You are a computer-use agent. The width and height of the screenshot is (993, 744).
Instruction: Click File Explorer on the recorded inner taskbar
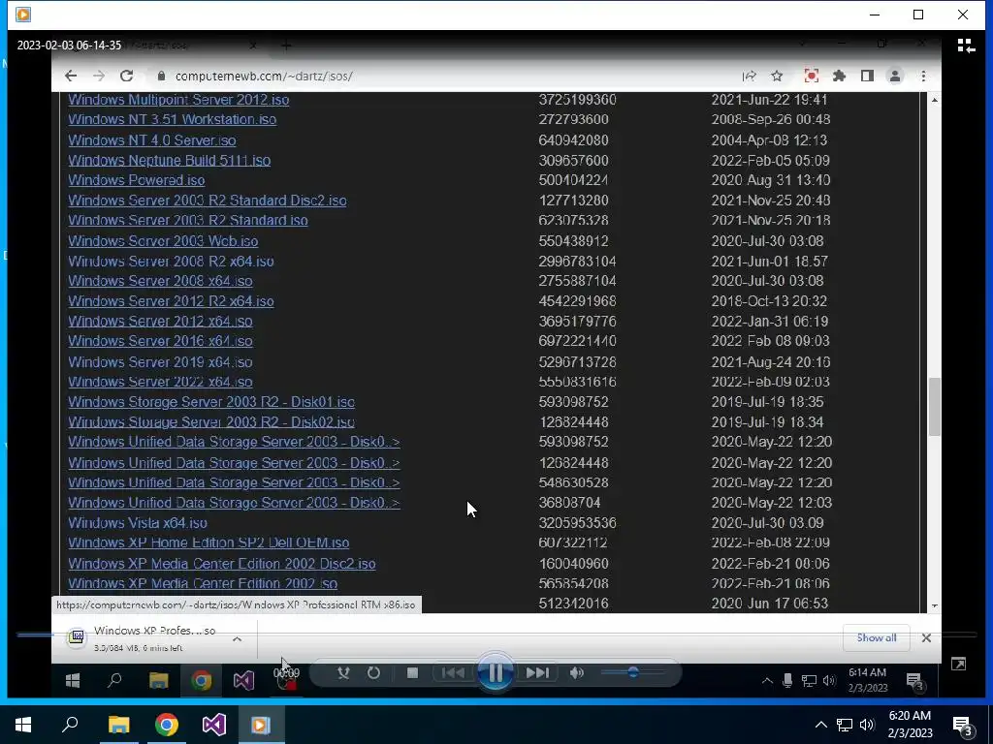158,681
